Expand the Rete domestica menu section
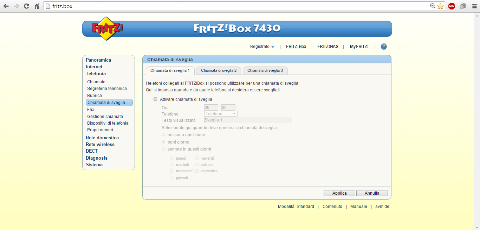Screen dimensions: 480x230 pyautogui.click(x=102, y=138)
